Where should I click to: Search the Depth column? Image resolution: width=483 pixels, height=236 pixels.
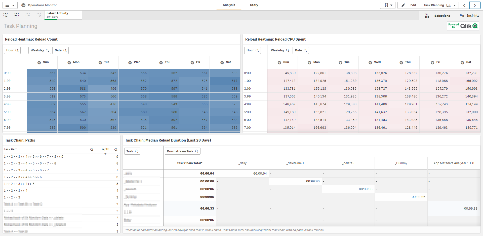(116, 150)
